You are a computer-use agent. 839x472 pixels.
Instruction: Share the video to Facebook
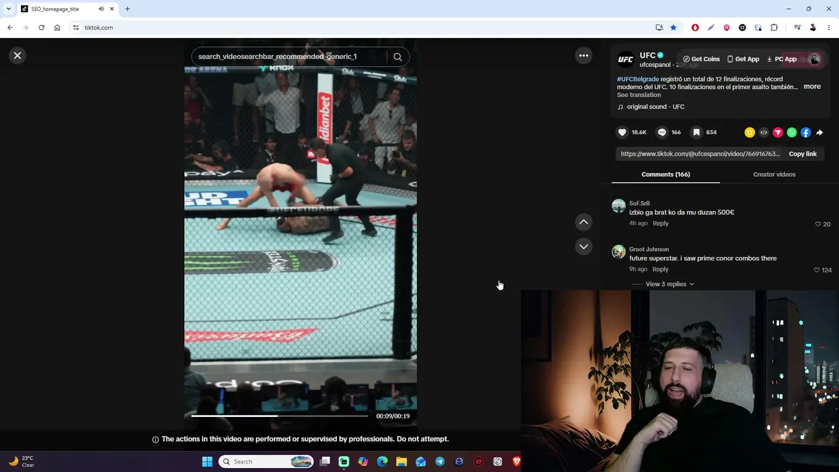806,132
